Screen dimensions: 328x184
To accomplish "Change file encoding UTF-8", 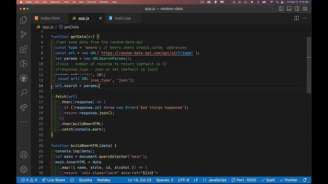I will tap(183, 180).
